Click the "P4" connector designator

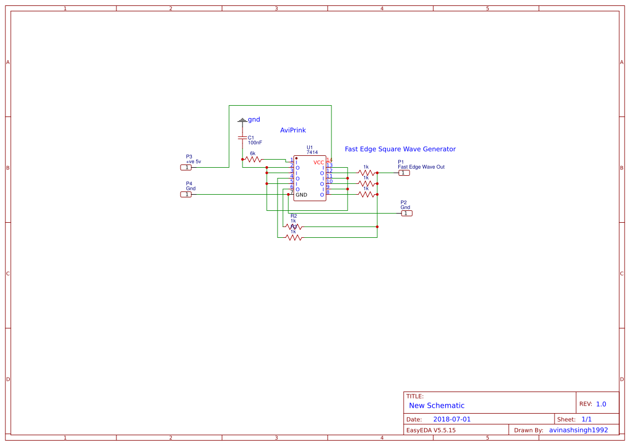(189, 184)
